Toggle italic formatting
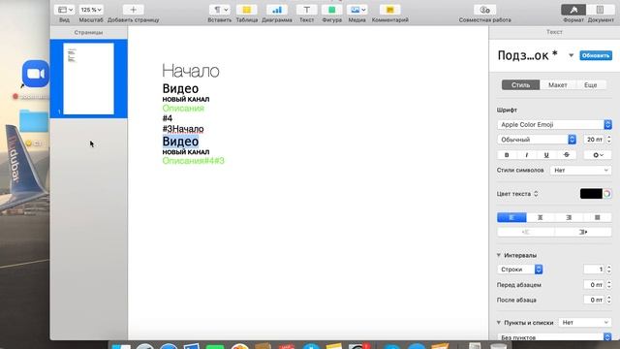Viewport: 620px width, 349px height. 526,155
